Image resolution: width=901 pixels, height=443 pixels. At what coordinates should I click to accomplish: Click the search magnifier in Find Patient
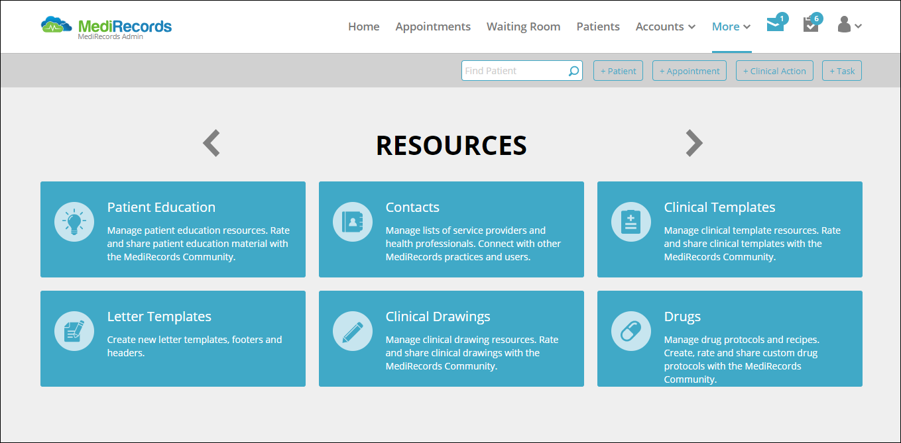point(573,71)
